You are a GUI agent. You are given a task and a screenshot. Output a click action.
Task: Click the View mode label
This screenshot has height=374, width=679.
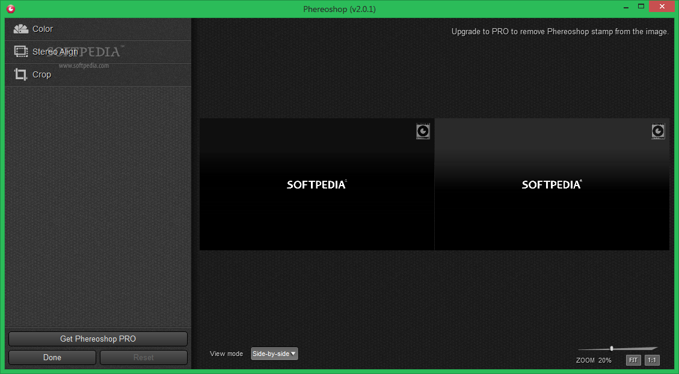tap(227, 354)
